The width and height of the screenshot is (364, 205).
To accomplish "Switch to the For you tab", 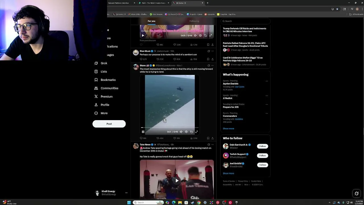I will pyautogui.click(x=151, y=21).
